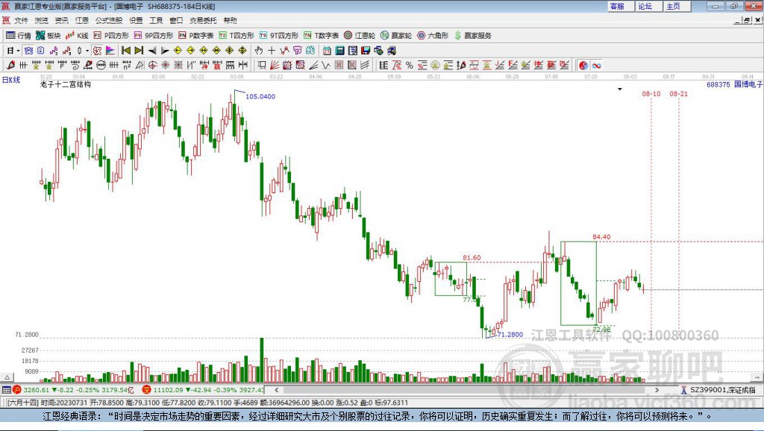
Task: Select the red target circle tool
Action: (x=152, y=65)
